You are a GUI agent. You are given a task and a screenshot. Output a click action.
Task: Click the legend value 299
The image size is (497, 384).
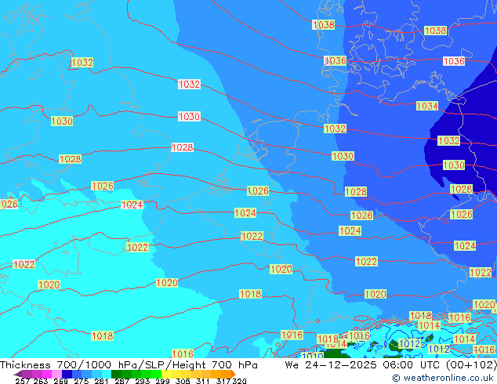(x=162, y=381)
